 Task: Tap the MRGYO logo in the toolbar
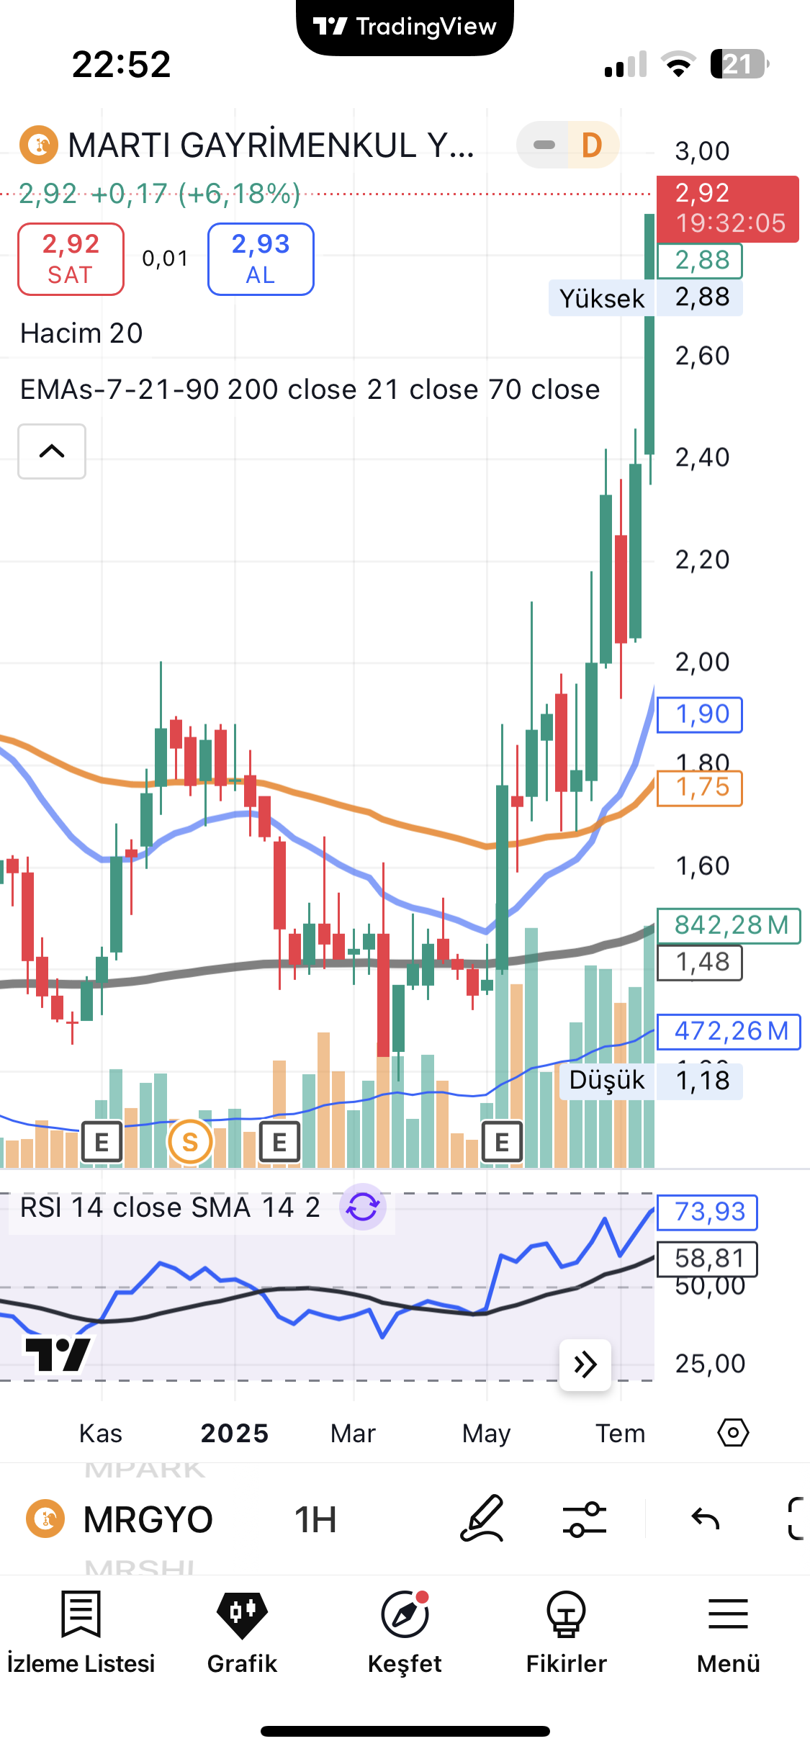click(x=45, y=1519)
